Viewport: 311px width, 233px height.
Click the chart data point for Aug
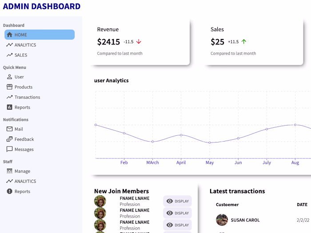click(x=295, y=125)
